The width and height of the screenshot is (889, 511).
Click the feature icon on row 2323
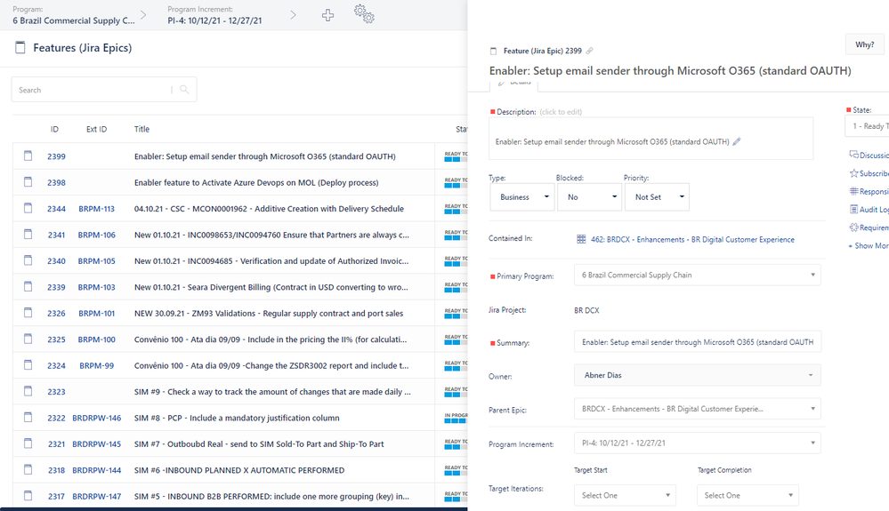[28, 391]
